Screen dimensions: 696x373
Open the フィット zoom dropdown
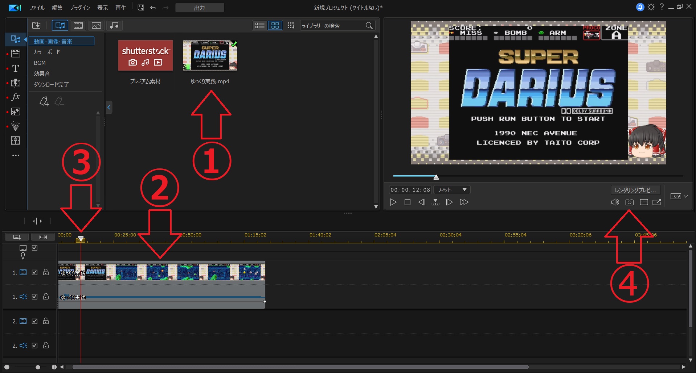452,190
